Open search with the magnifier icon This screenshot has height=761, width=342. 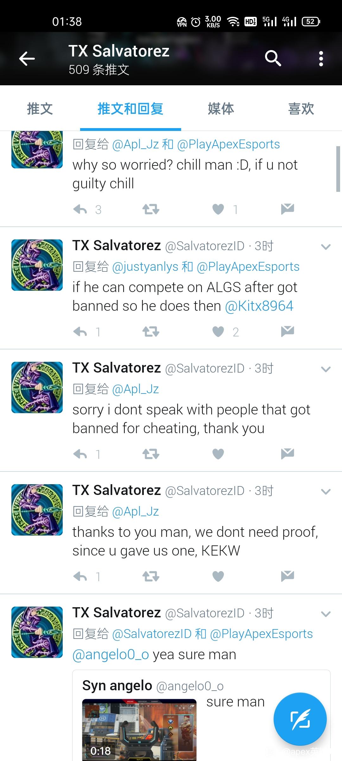(x=273, y=58)
